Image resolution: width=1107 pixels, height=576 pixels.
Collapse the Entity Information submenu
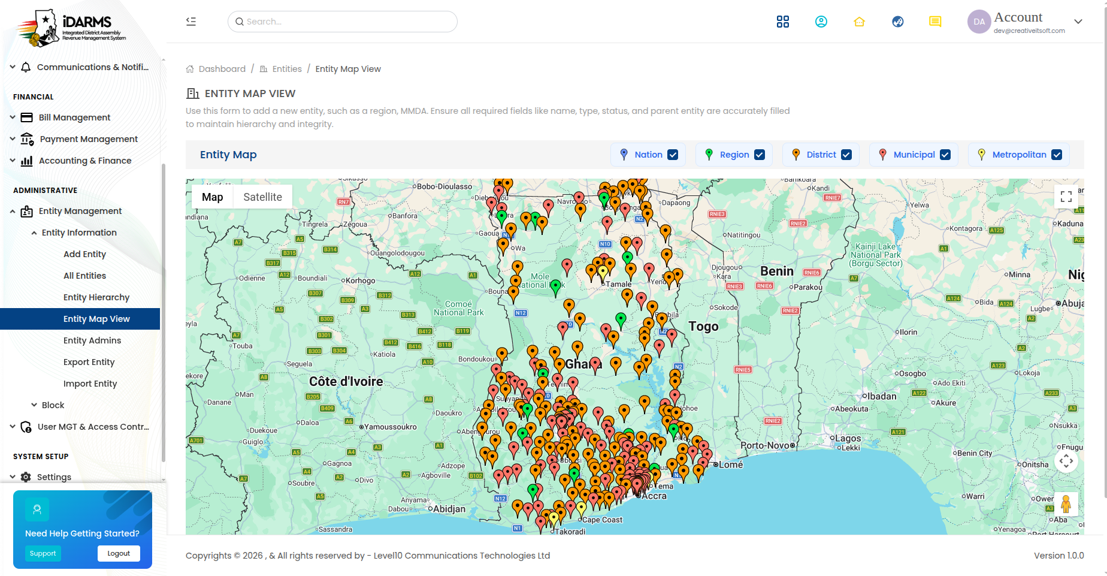coord(34,233)
